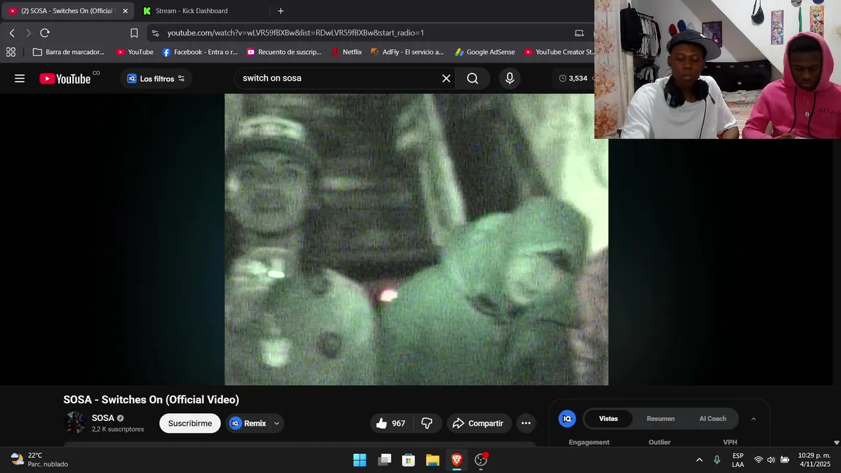Switch to the Stream - Kick Dashboard tab

192,11
